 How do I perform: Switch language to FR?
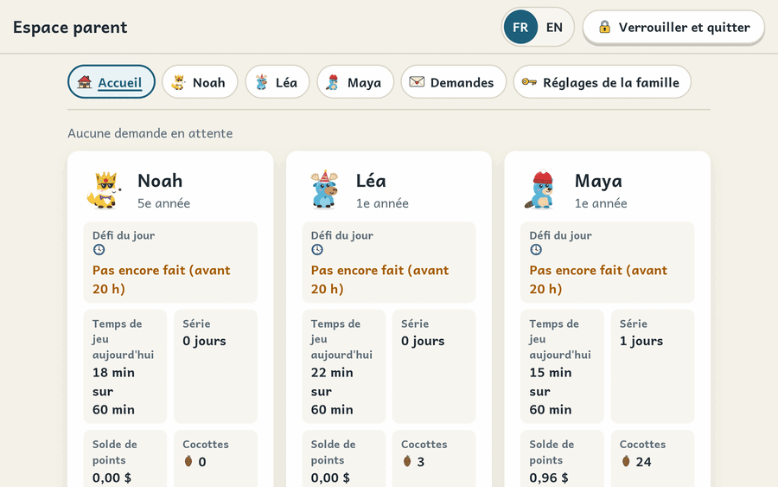coord(520,28)
